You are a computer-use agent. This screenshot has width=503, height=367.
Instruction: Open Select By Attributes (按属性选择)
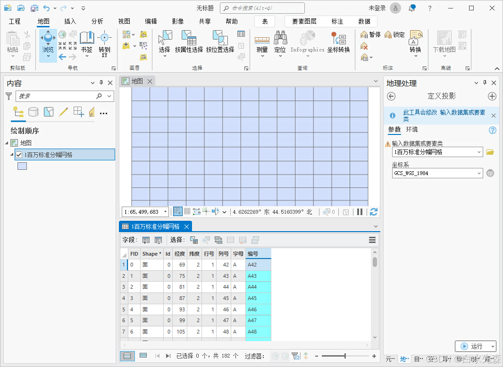[189, 42]
